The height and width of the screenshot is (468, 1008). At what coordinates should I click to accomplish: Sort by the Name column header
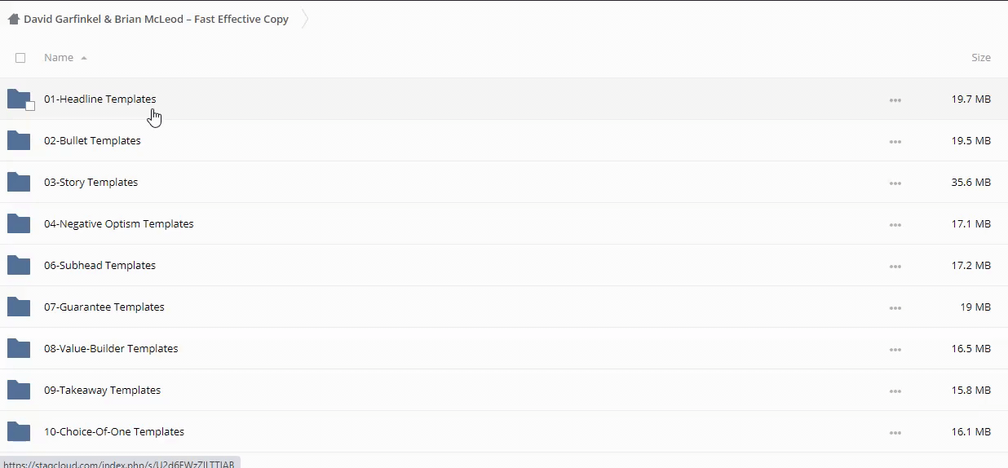click(x=59, y=58)
